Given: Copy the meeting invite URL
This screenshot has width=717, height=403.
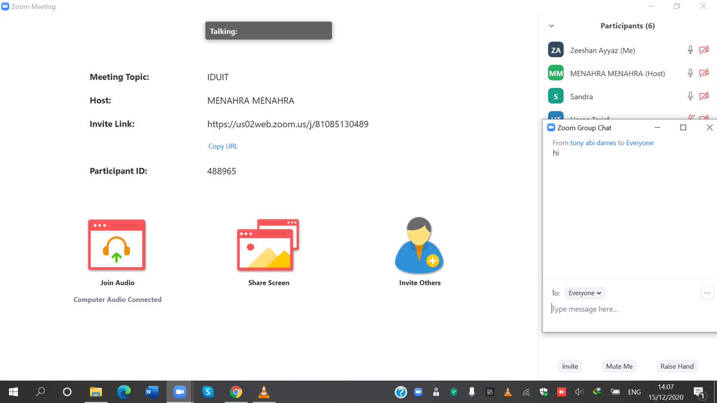Looking at the screenshot, I should pos(223,146).
